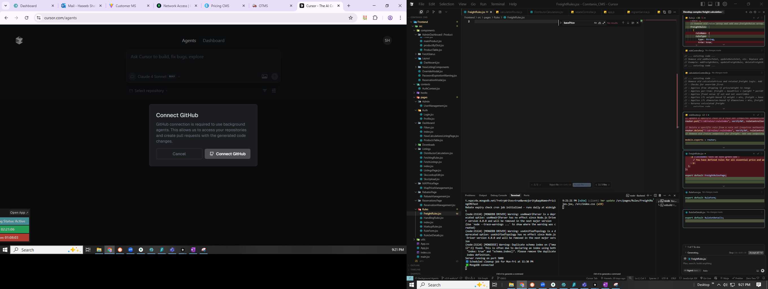Viewport: 768px width, 289px height.
Task: Reload the cursor.com page
Action: point(27,18)
